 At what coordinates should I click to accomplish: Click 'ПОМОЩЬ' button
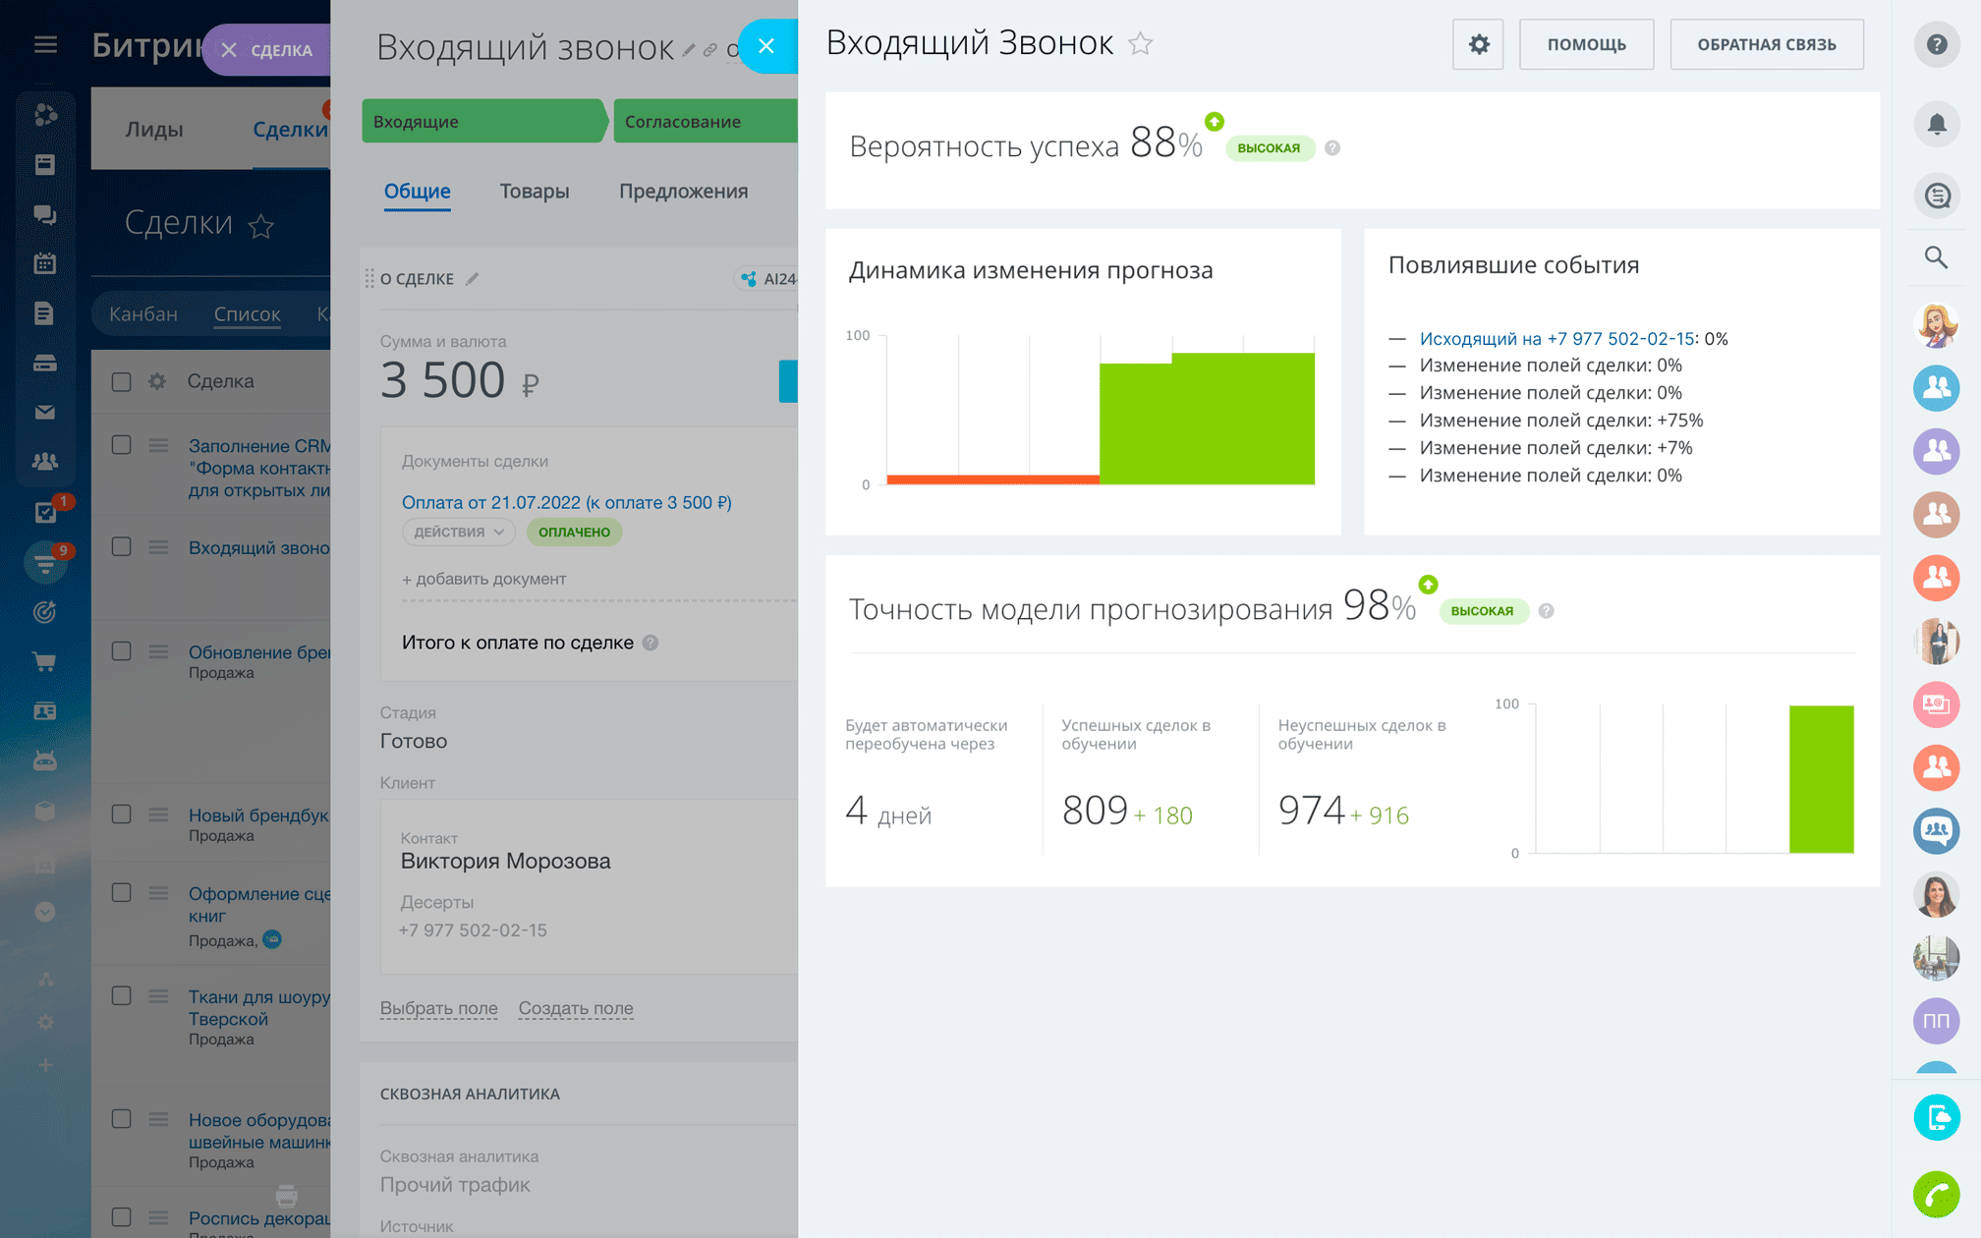tap(1586, 44)
